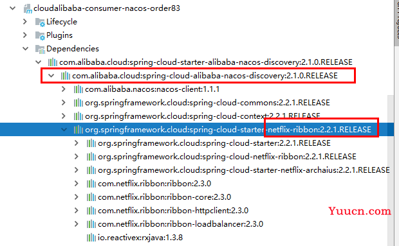Select com.netflix.ribbon:ribbon-loadbalancer:2.3.0 text
This screenshot has height=246, width=399.
(180, 224)
